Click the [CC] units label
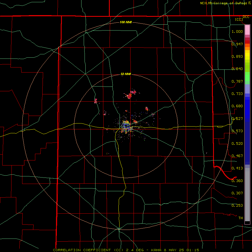252x252 pixels. click(239, 19)
